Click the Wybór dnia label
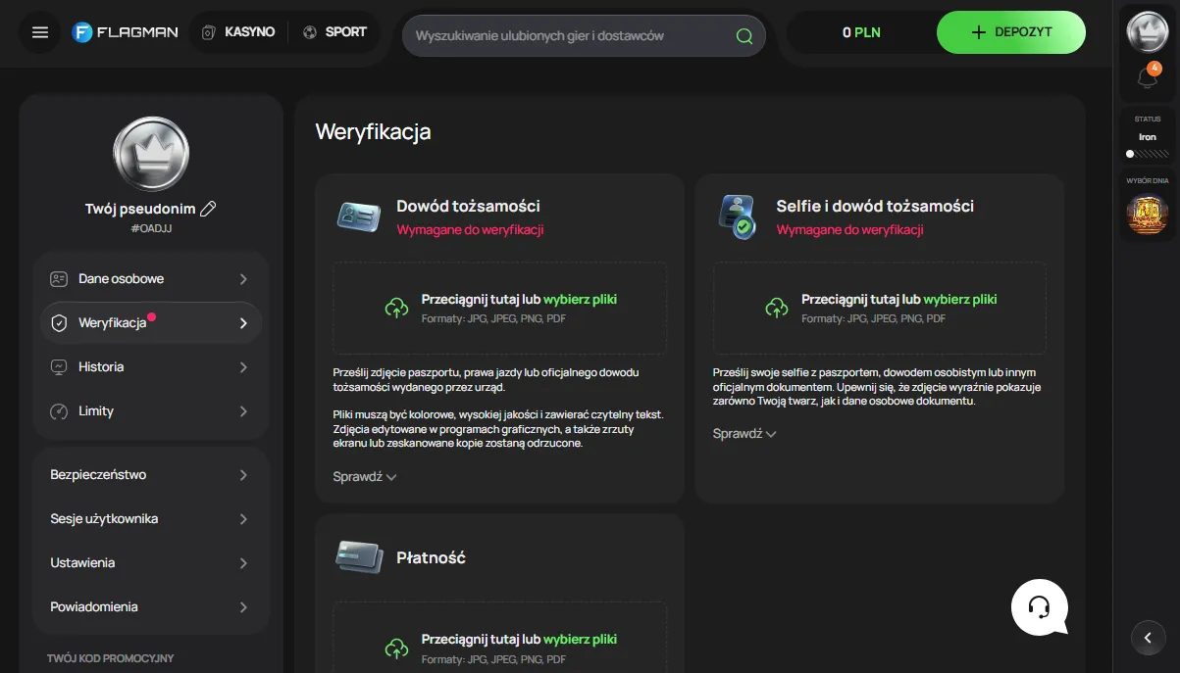 point(1147,181)
